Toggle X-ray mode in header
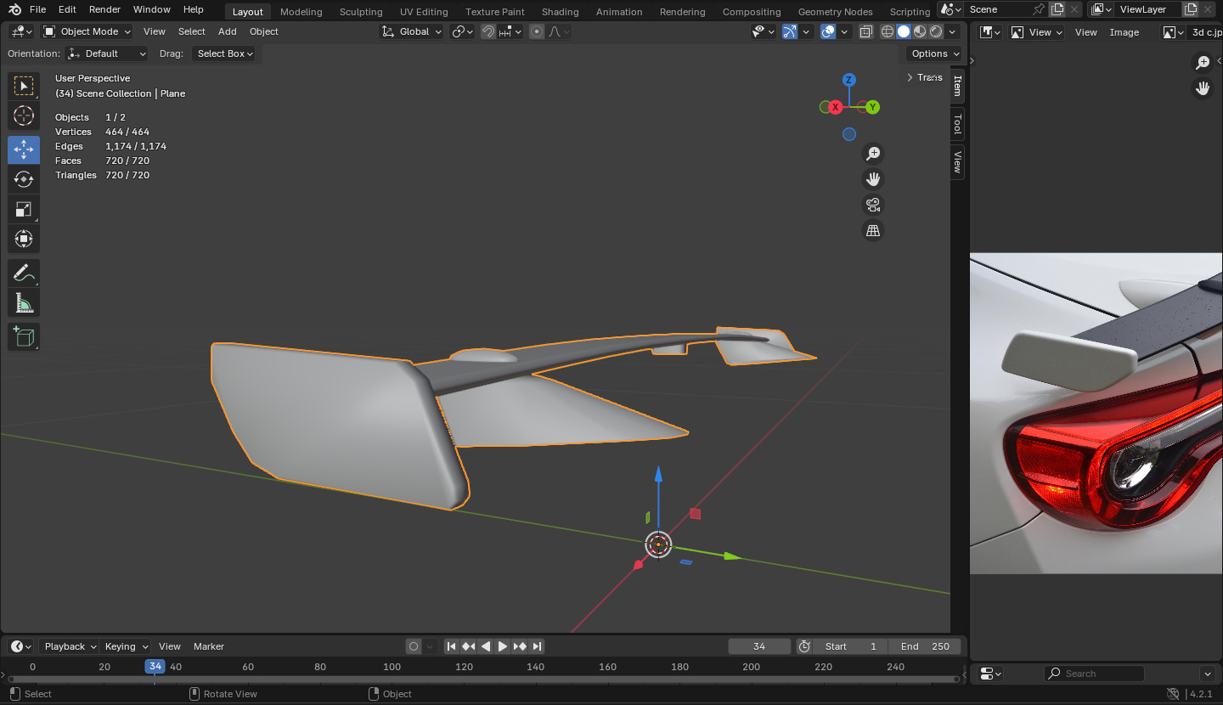Image resolution: width=1223 pixels, height=705 pixels. tap(865, 31)
